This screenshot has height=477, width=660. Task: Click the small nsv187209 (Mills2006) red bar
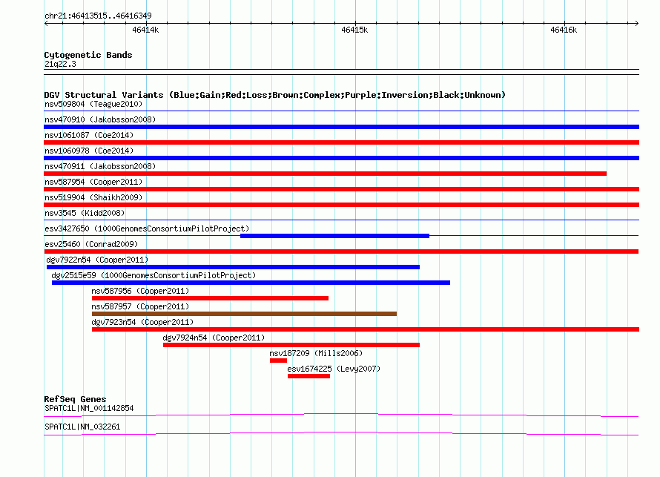pyautogui.click(x=278, y=361)
